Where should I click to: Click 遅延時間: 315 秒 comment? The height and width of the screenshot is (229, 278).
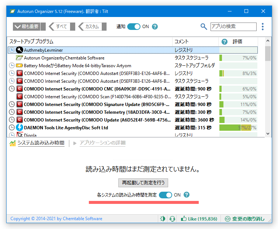(193, 127)
